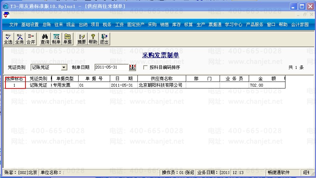Click the 业务日期 status bar entry
This screenshot has width=316, height=178.
point(213,172)
